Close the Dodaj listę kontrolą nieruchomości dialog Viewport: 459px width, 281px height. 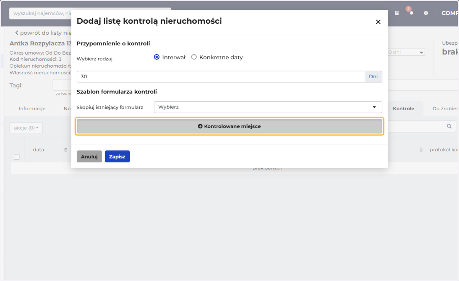(378, 22)
